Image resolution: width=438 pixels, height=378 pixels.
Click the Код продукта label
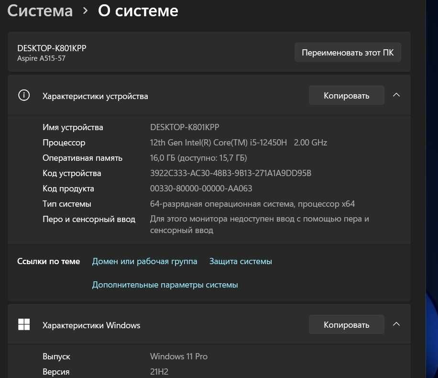(68, 189)
